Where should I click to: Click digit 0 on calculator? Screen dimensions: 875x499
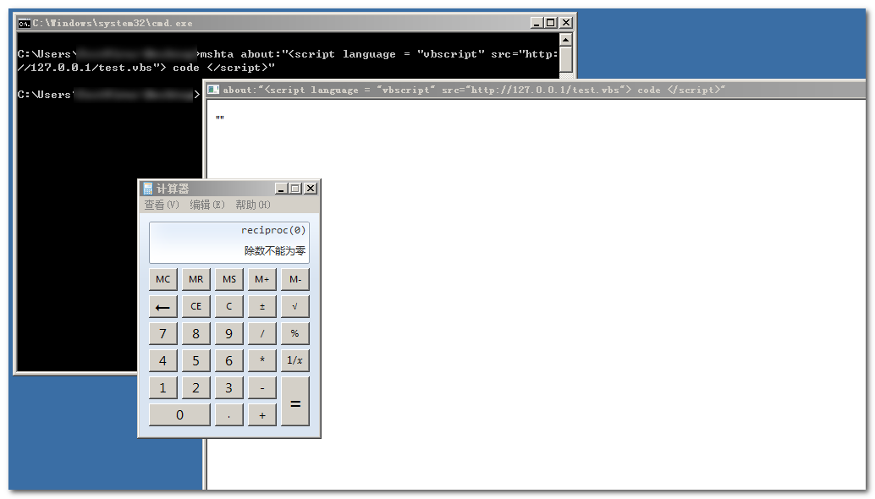tap(179, 414)
